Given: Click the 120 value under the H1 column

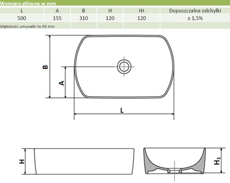Looking at the screenshot, I should click(142, 18).
